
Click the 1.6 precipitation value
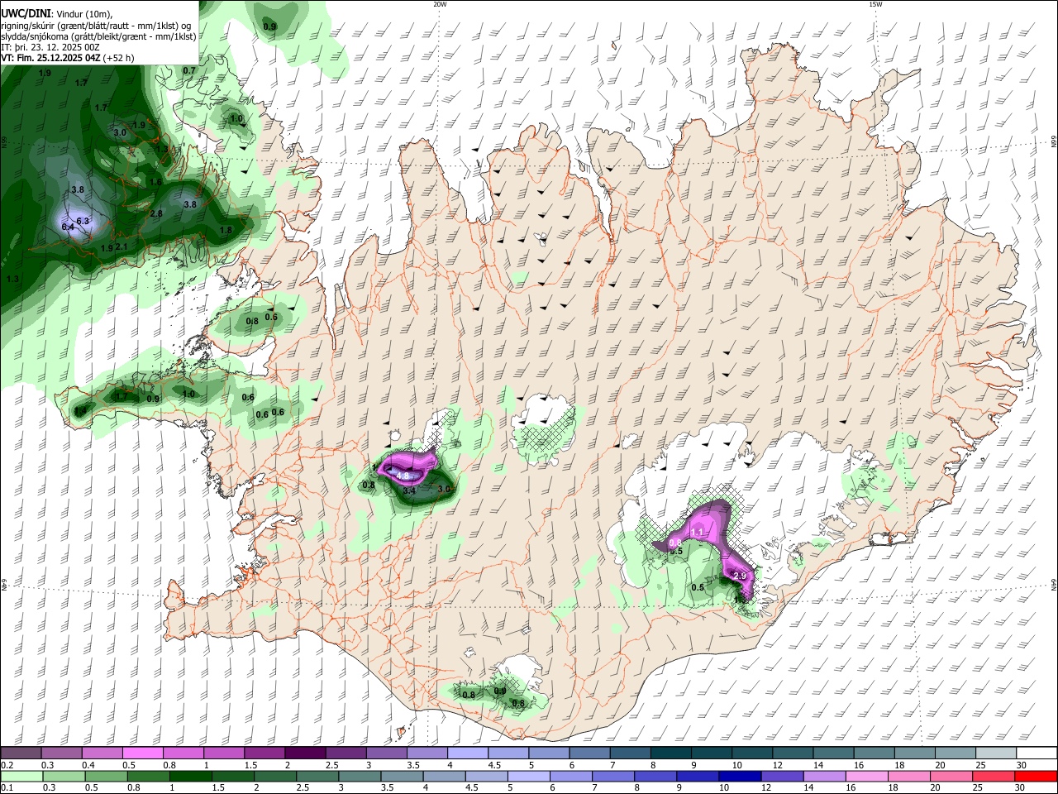[x=155, y=182]
